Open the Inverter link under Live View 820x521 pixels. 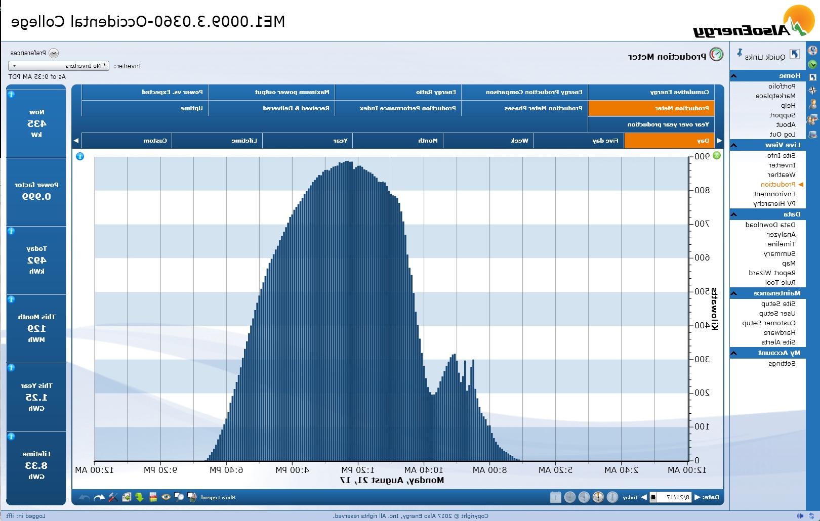(x=783, y=165)
